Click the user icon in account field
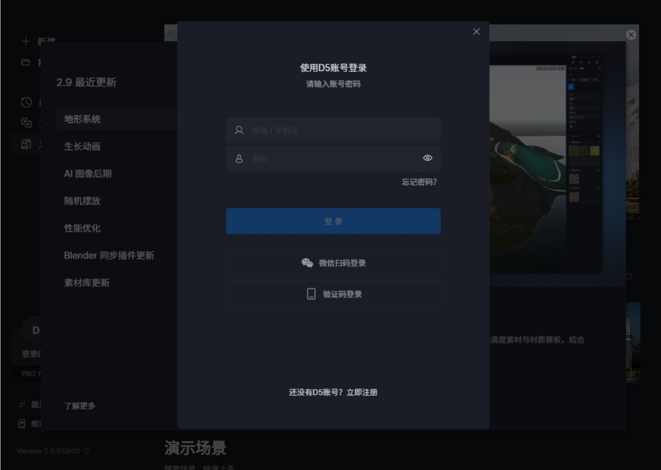661x470 pixels. tap(239, 130)
